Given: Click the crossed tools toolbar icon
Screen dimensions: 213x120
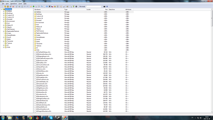Looking at the screenshot, I should 49,6.
